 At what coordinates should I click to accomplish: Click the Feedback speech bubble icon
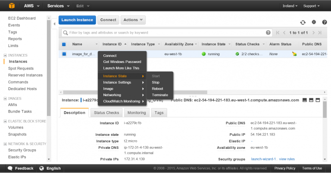pos(10,168)
